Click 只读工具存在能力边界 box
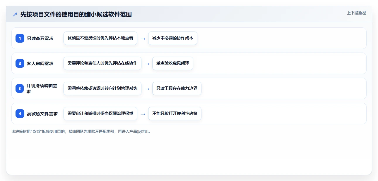The height and width of the screenshot is (181, 378). (177, 88)
